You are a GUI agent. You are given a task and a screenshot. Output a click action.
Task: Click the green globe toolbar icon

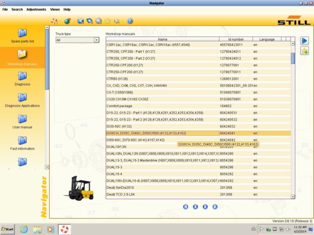[x=68, y=21]
